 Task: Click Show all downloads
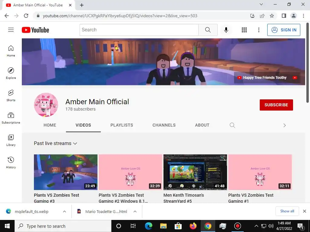pyautogui.click(x=287, y=211)
